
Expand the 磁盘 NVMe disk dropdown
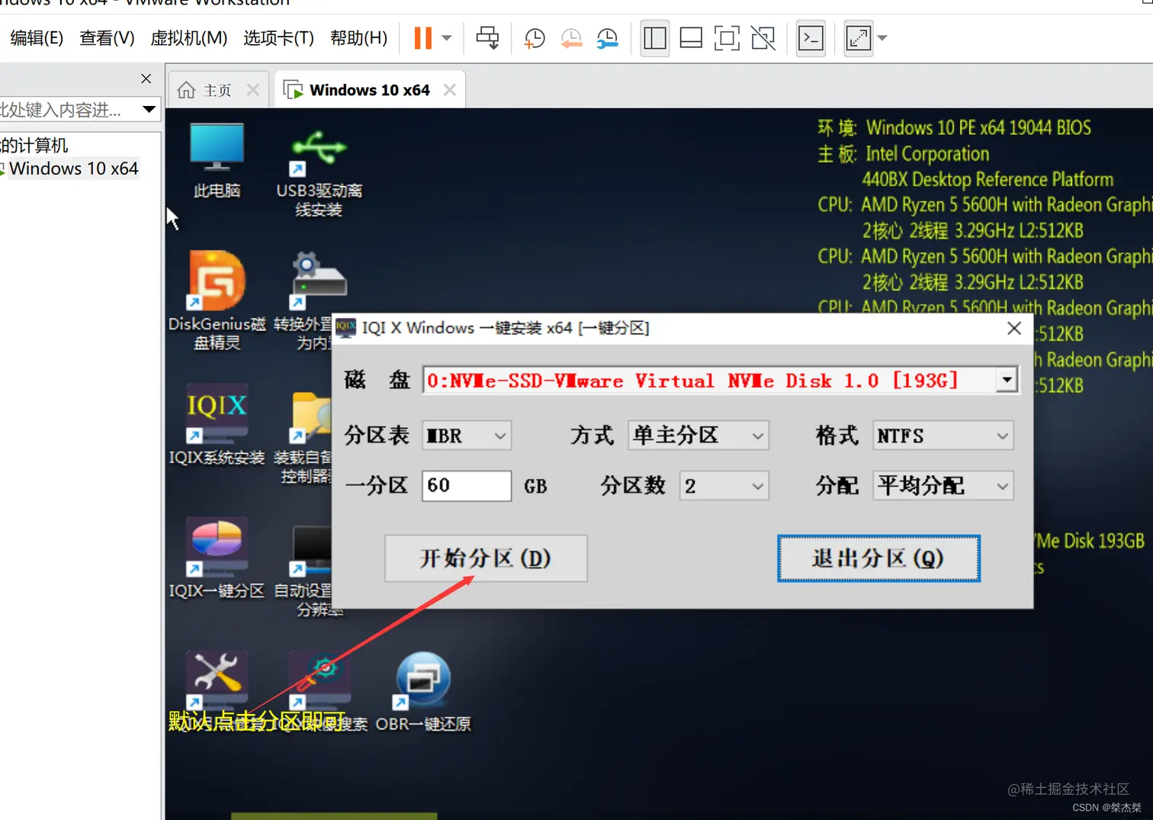coord(1007,380)
